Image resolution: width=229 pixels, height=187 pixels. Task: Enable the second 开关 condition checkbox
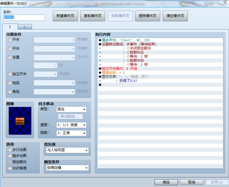(10, 48)
